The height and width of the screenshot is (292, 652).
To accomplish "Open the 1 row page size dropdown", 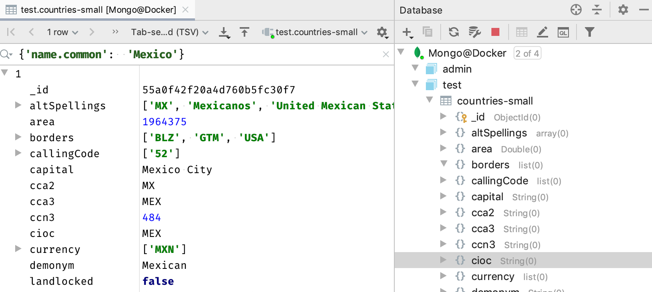I will pyautogui.click(x=62, y=32).
